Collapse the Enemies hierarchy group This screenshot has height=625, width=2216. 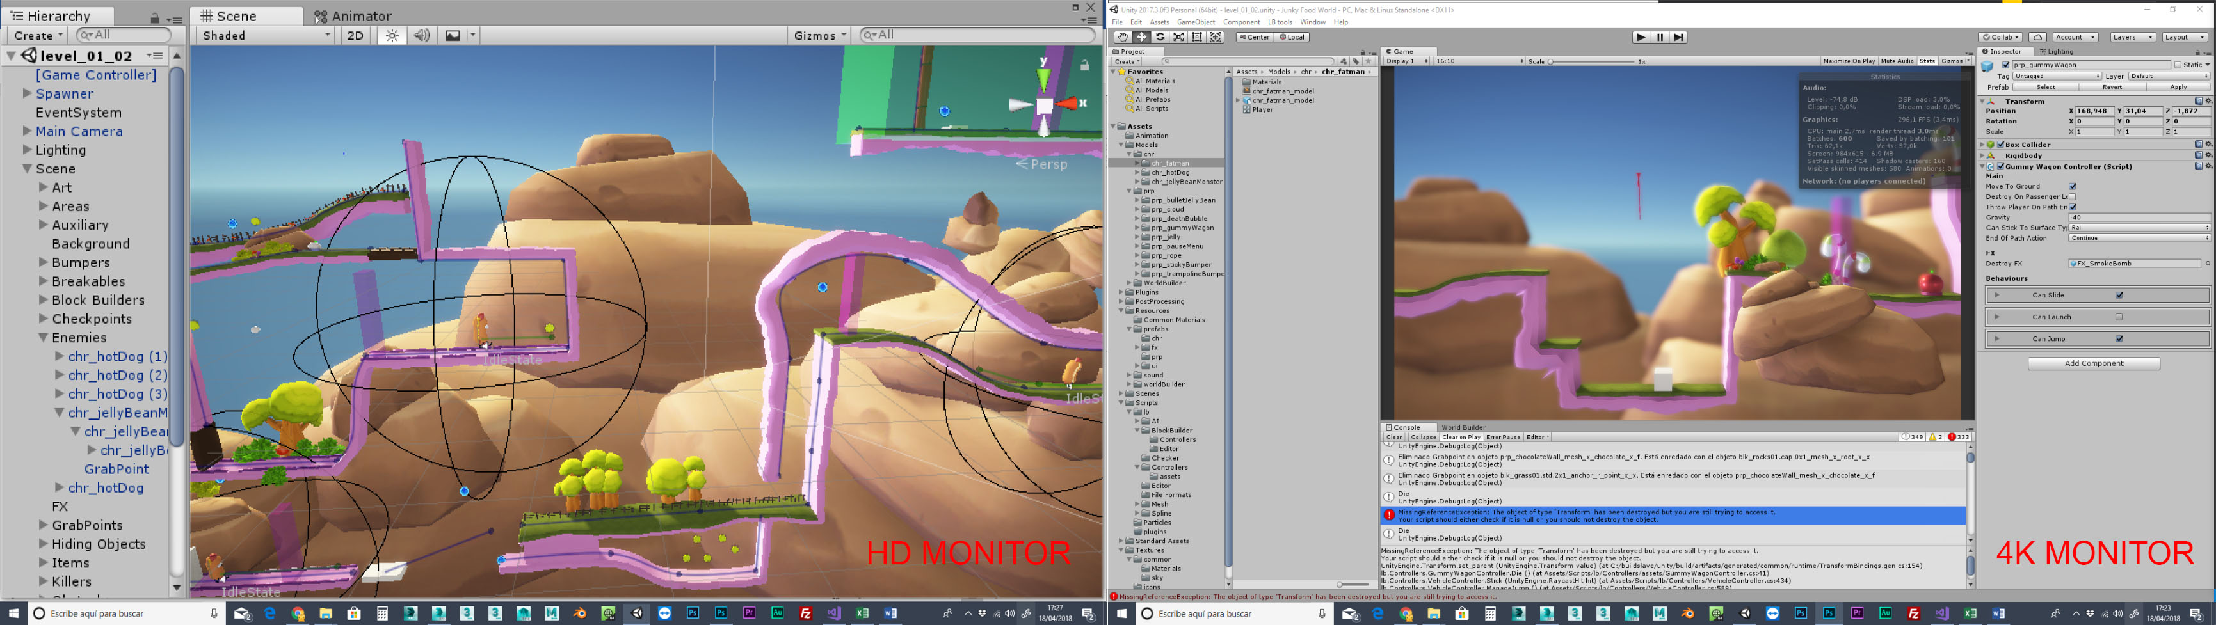tap(43, 338)
